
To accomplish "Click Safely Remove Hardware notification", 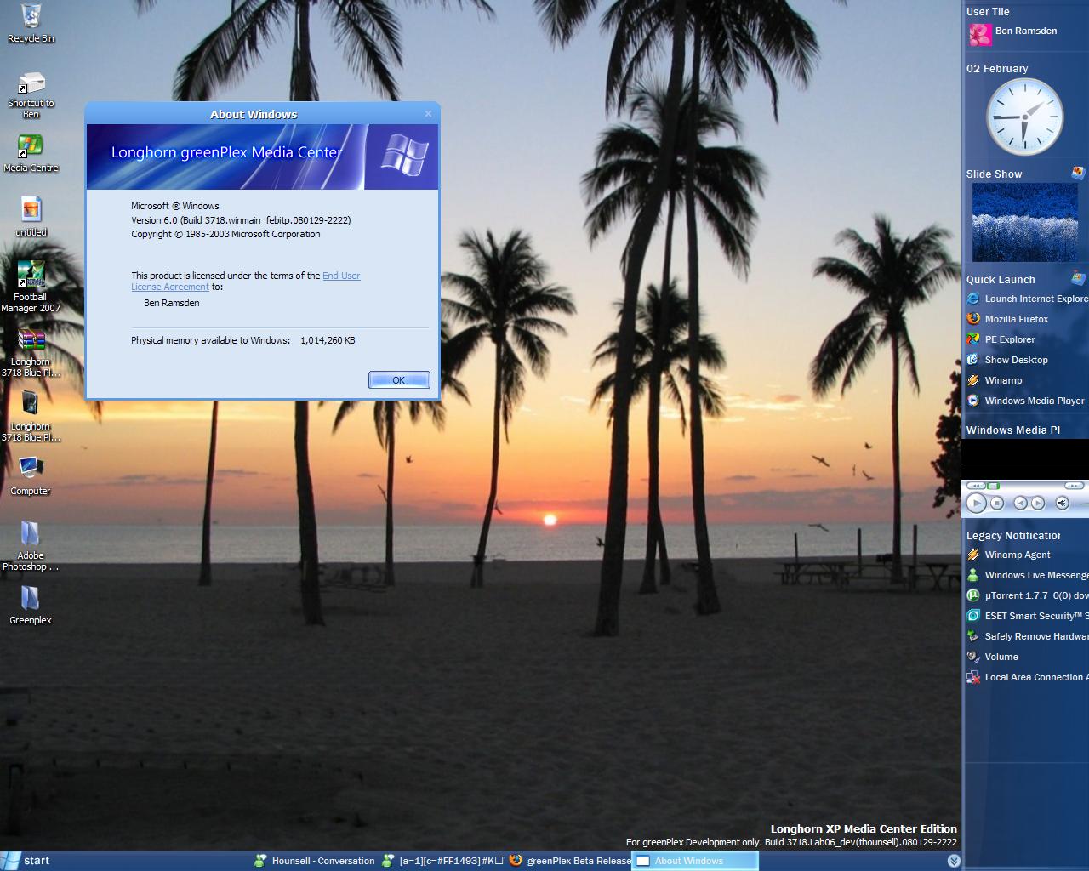I will pyautogui.click(x=1027, y=636).
